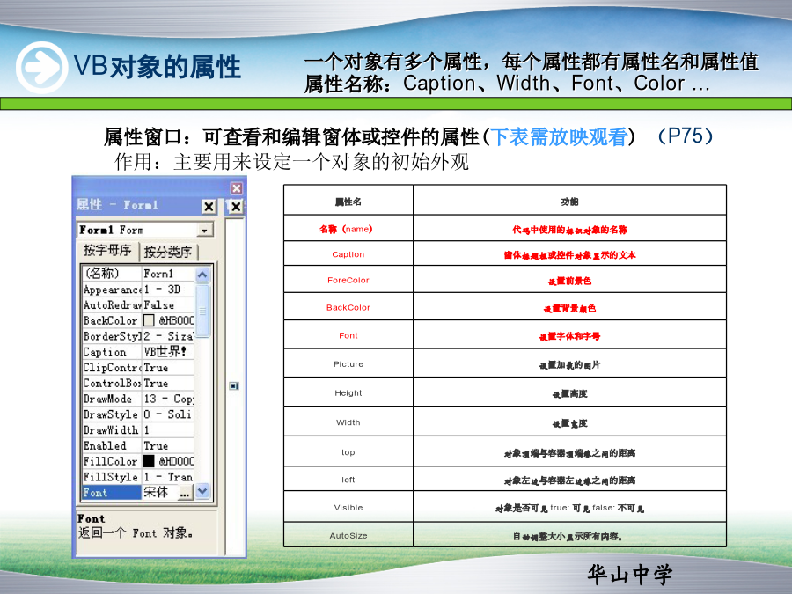Click the red Font cell in the table
Viewport: 792px width, 594px height.
tap(348, 335)
